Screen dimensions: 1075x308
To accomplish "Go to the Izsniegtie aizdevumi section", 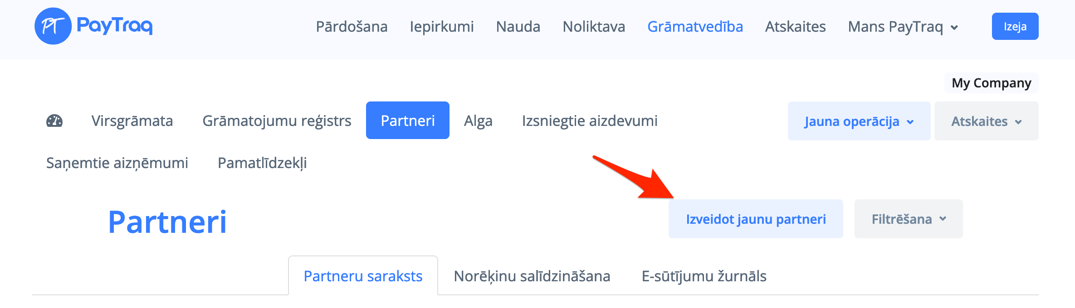I will pos(590,121).
